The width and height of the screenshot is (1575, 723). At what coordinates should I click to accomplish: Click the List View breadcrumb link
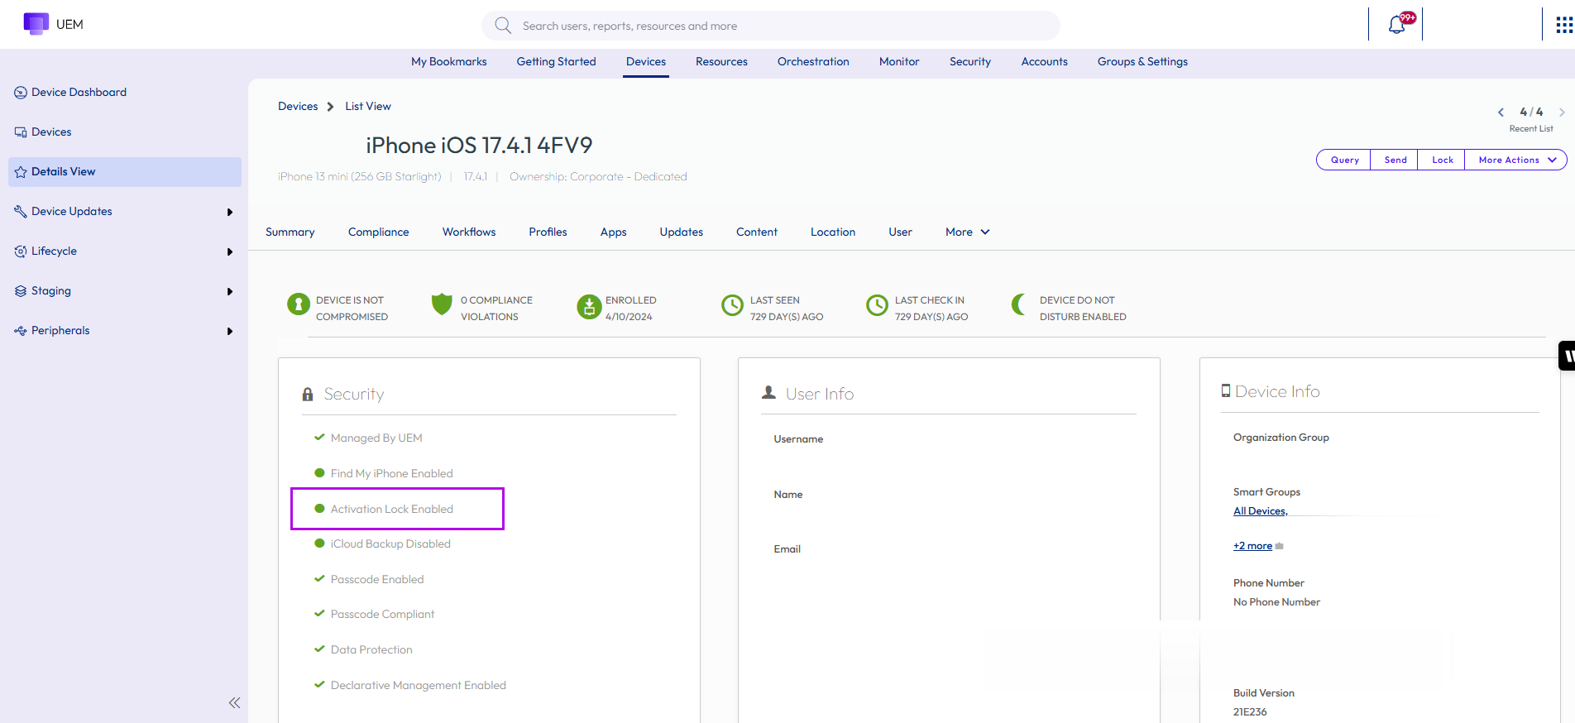point(368,107)
